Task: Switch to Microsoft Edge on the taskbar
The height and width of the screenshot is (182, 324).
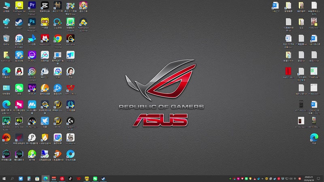Action: click(x=45, y=179)
